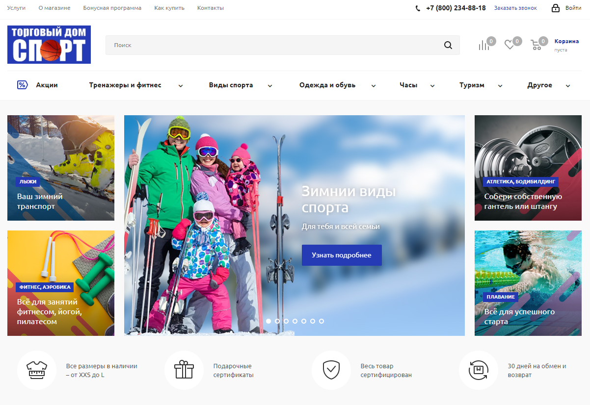Click the 30-day return box icon
The height and width of the screenshot is (405, 590).
tap(479, 370)
